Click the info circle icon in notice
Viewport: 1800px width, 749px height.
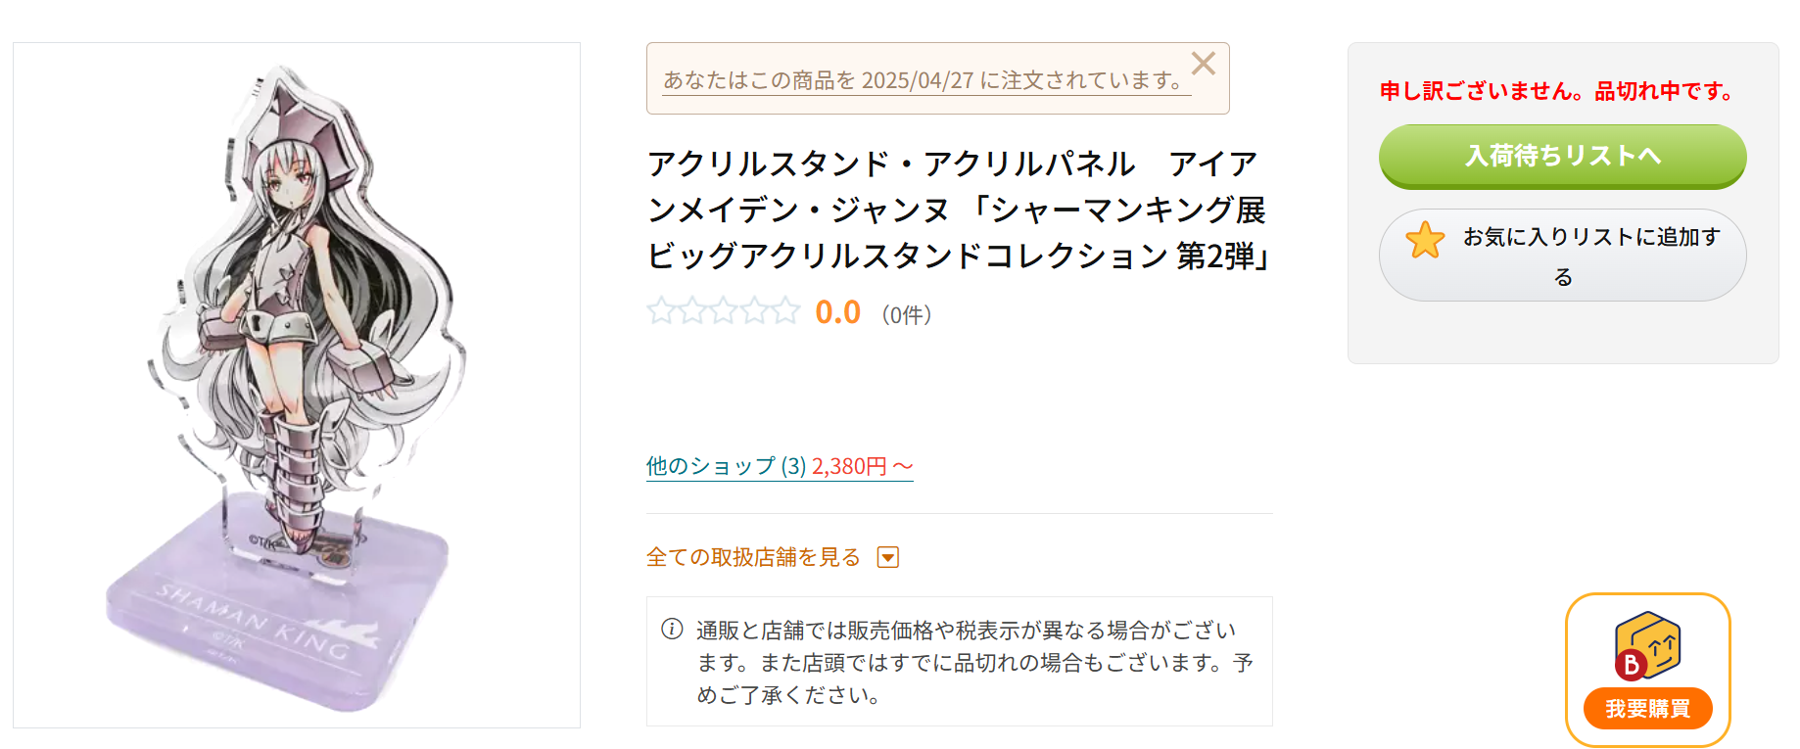click(672, 629)
